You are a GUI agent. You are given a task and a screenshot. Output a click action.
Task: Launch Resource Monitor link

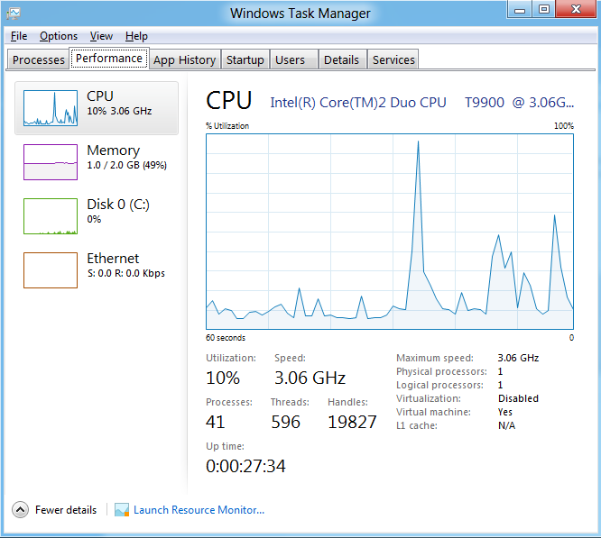pos(199,510)
